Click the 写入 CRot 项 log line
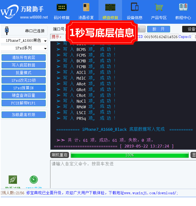 click(86, 95)
